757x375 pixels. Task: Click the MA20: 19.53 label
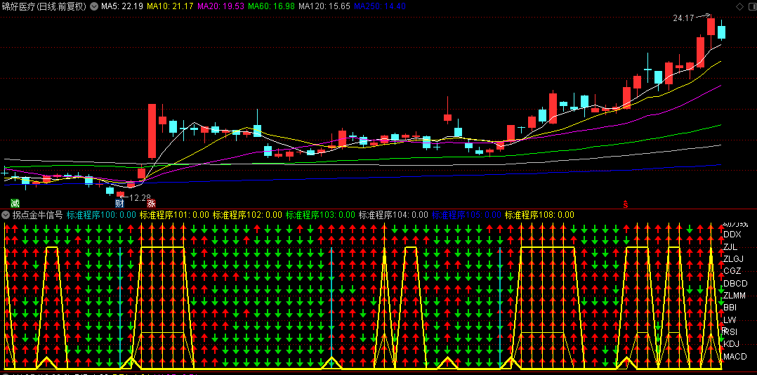coord(221,7)
